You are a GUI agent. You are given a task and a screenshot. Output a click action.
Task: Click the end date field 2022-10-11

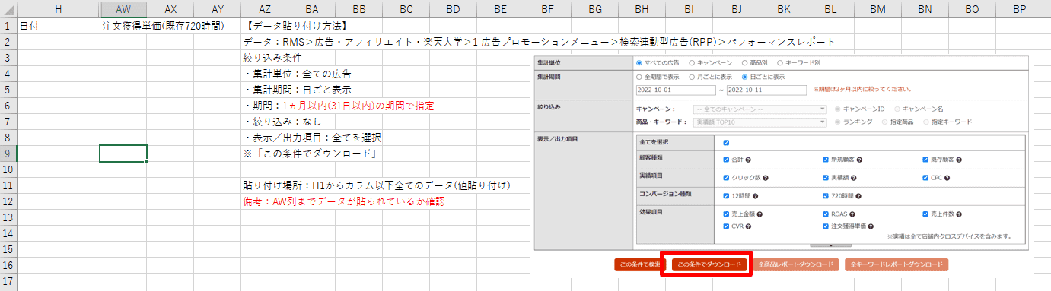click(766, 90)
